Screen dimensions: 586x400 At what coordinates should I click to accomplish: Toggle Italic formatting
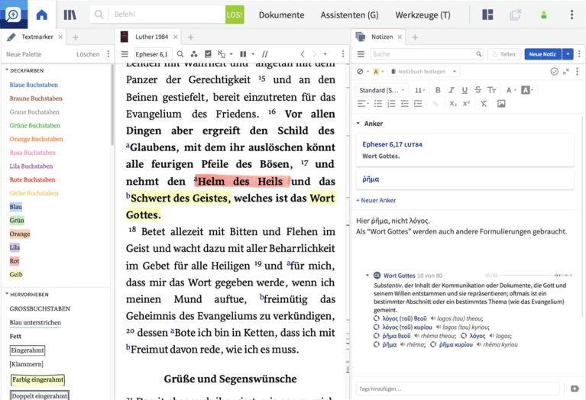(451, 90)
